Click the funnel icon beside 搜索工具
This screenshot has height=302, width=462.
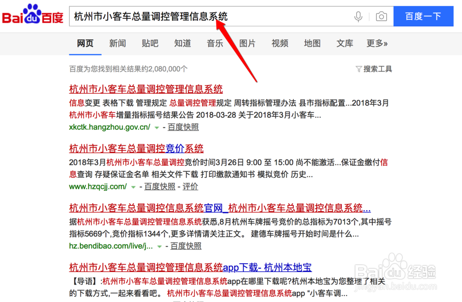point(359,69)
